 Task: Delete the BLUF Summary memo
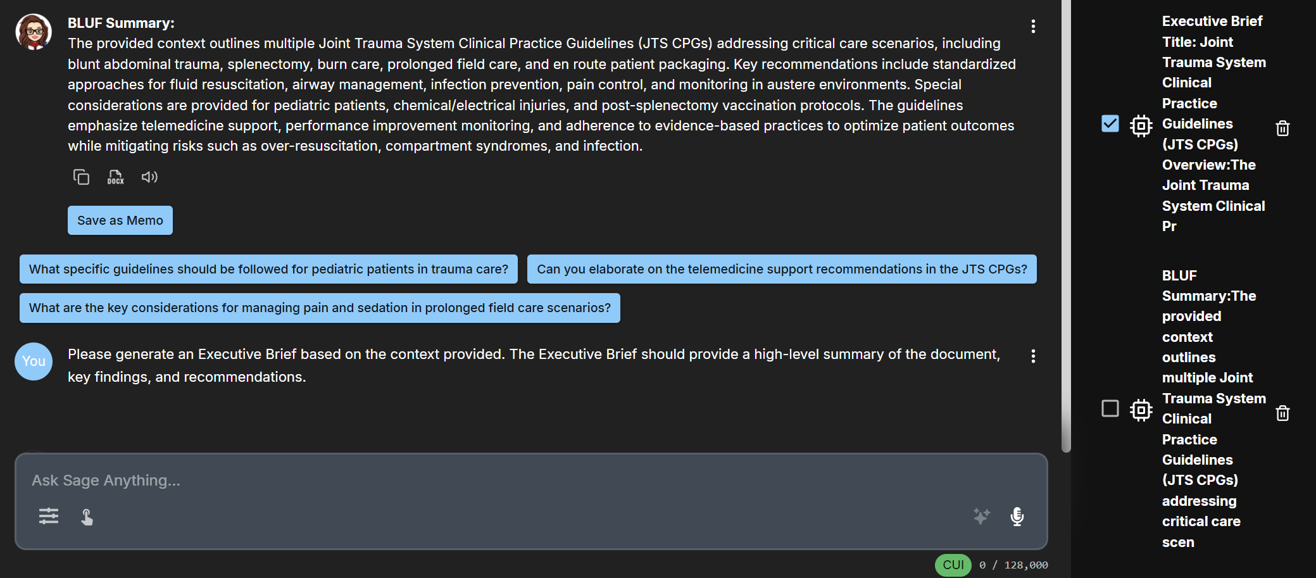1282,413
